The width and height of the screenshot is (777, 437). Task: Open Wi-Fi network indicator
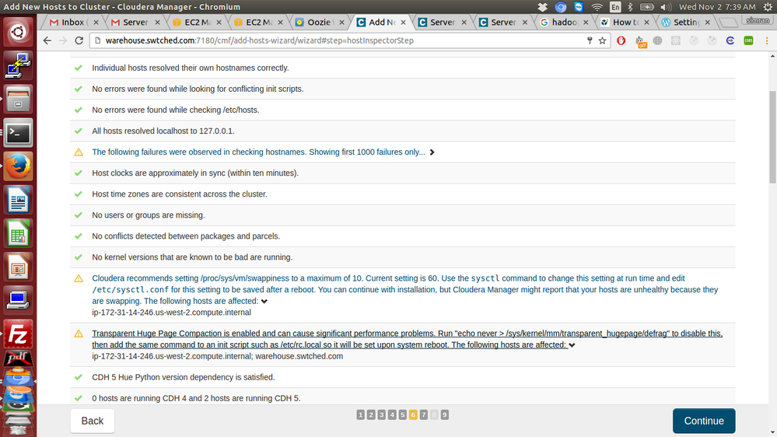pos(597,7)
